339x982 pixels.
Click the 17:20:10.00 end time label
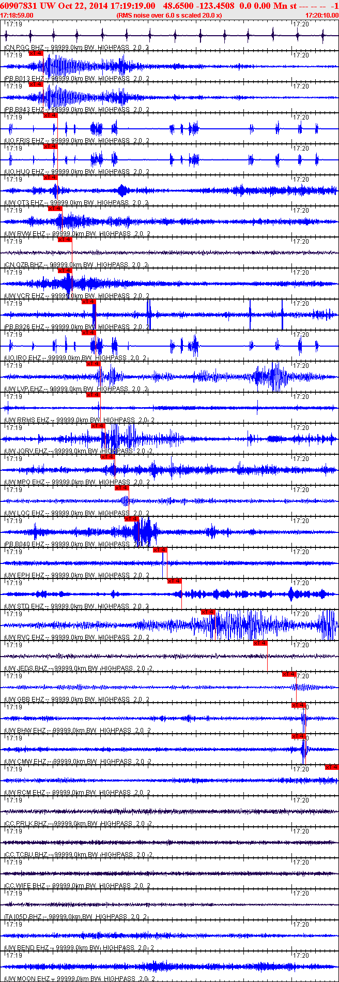(322, 16)
